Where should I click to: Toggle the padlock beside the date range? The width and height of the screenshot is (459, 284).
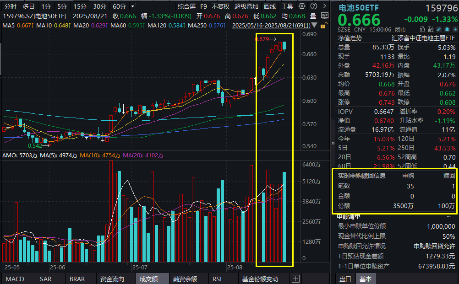tap(323, 25)
